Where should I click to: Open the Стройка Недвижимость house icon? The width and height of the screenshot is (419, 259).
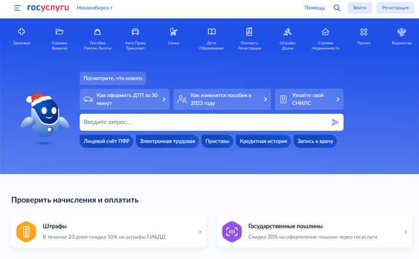325,32
